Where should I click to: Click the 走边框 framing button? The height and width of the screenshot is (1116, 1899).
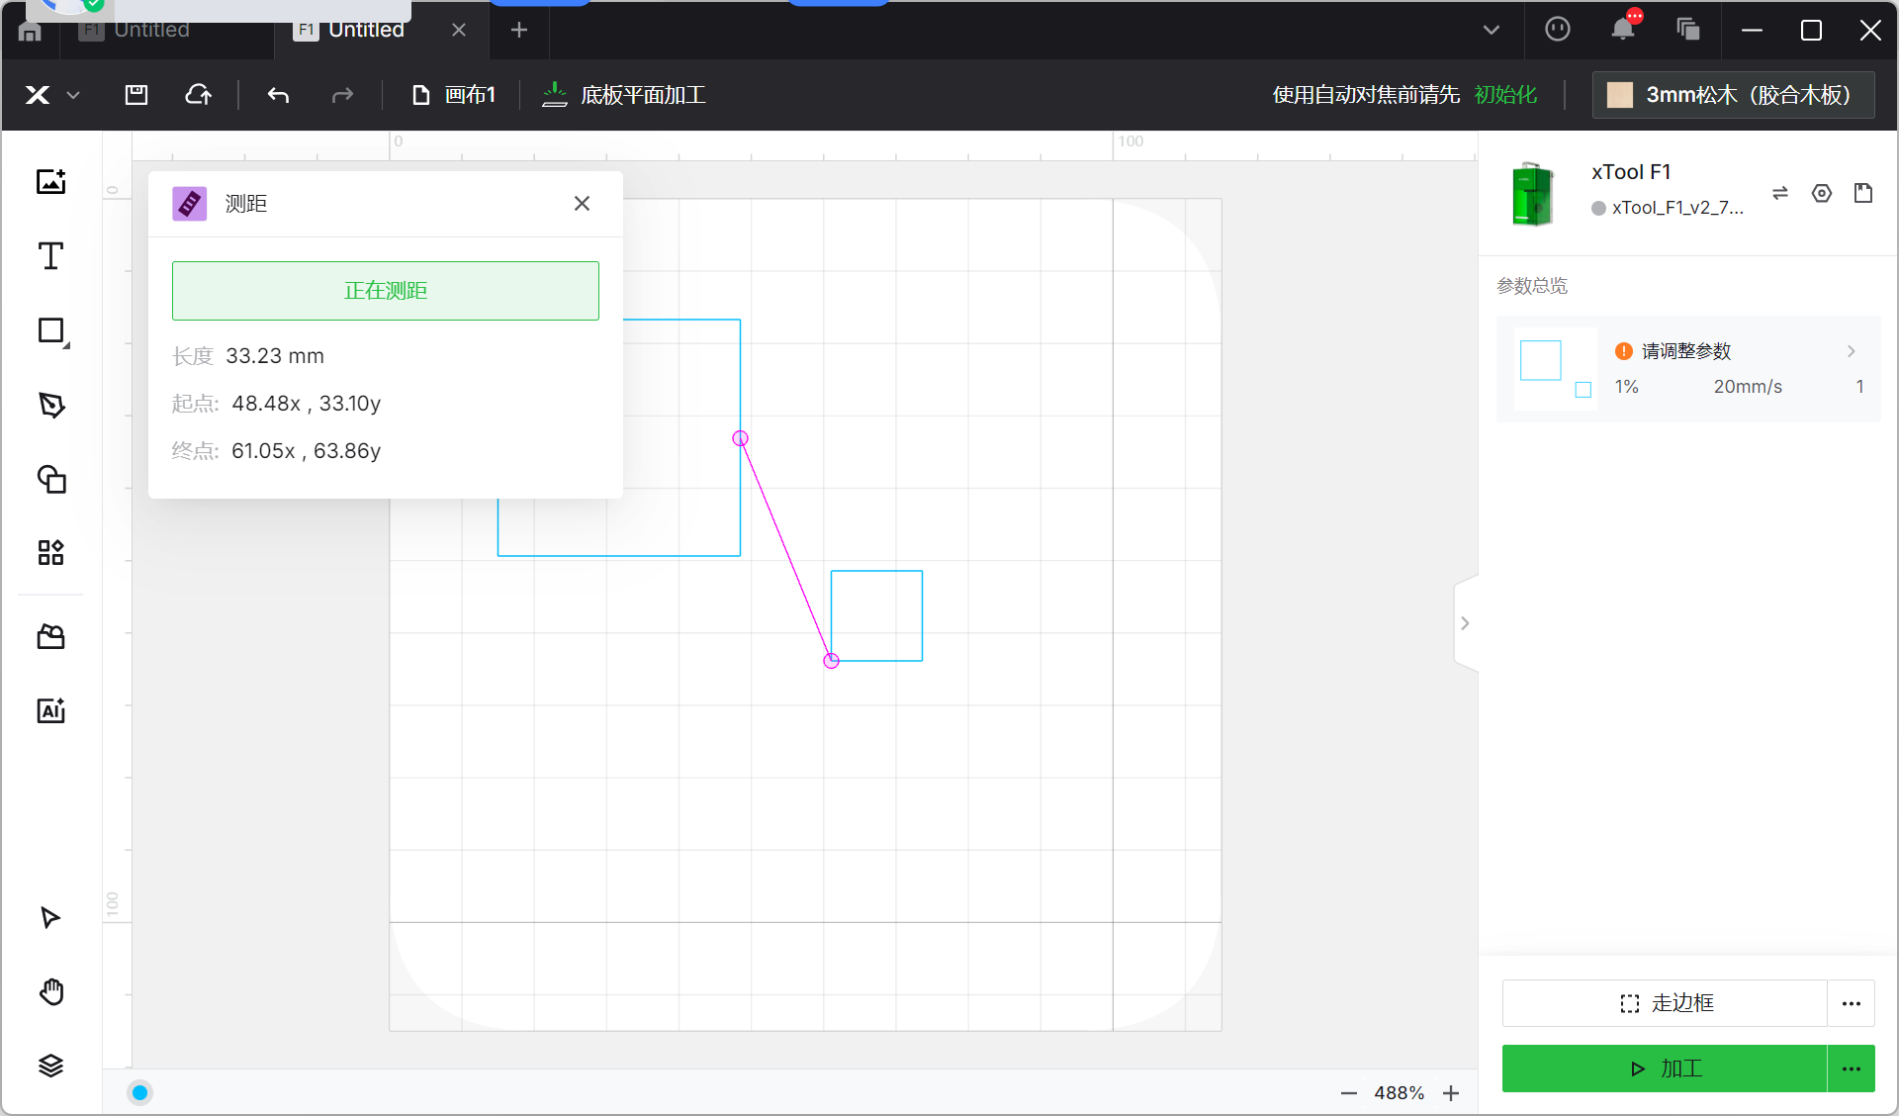tap(1665, 1003)
